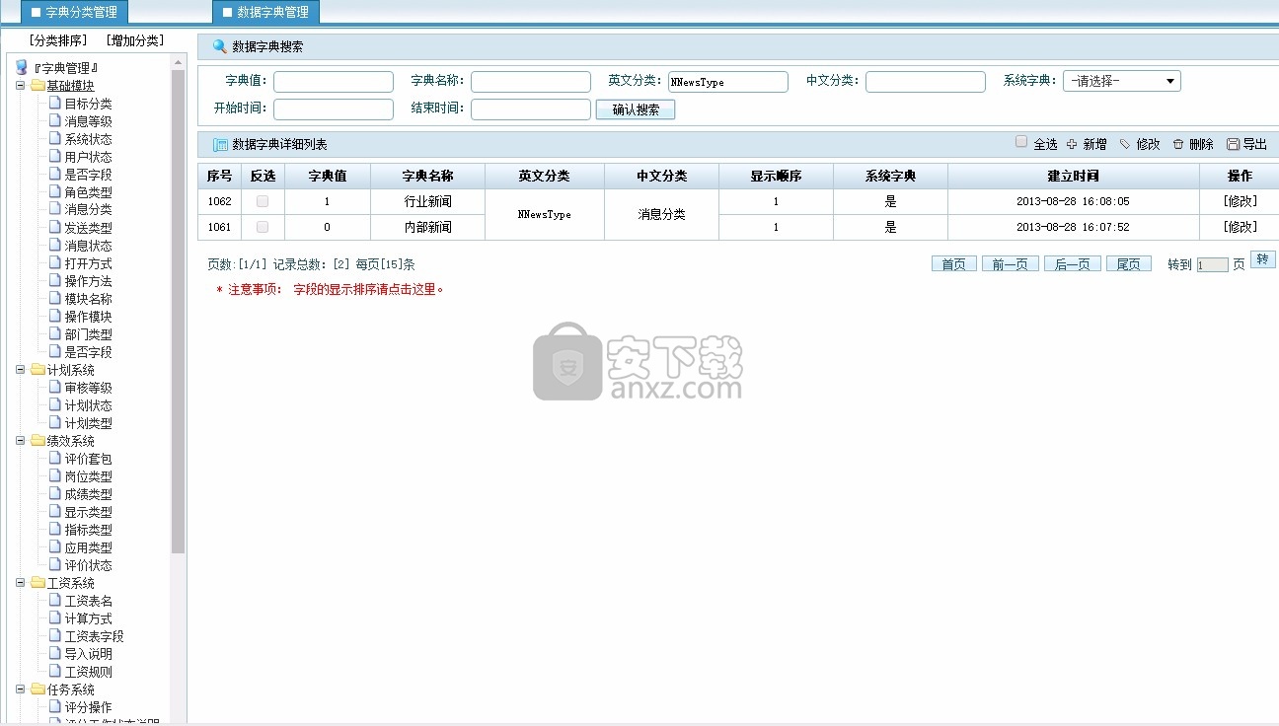Click the page icon beside 目标分类

click(56, 103)
